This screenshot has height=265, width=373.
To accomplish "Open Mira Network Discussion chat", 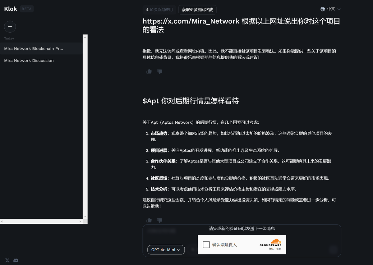I will coord(41,61).
